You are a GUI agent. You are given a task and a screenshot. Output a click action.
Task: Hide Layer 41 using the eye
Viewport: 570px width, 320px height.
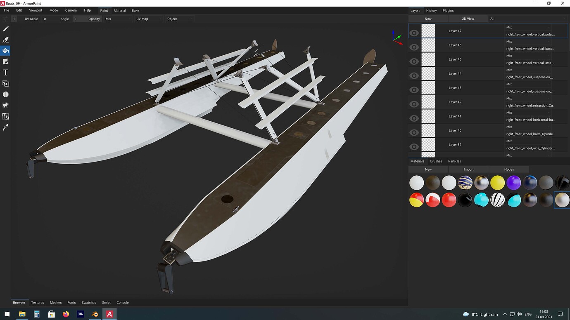[x=414, y=118]
